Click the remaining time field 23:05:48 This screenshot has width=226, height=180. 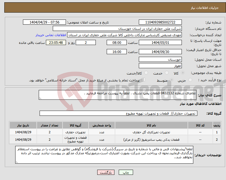[x=56, y=43]
